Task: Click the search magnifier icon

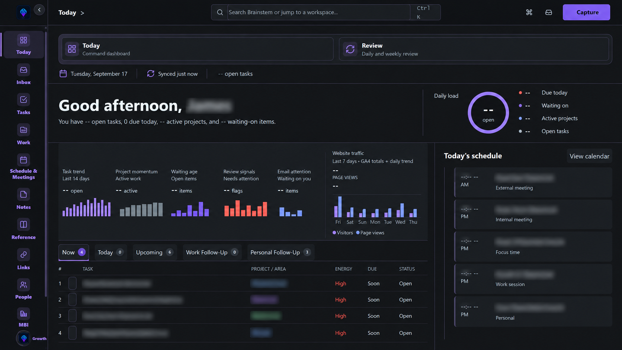Action: 220,12
